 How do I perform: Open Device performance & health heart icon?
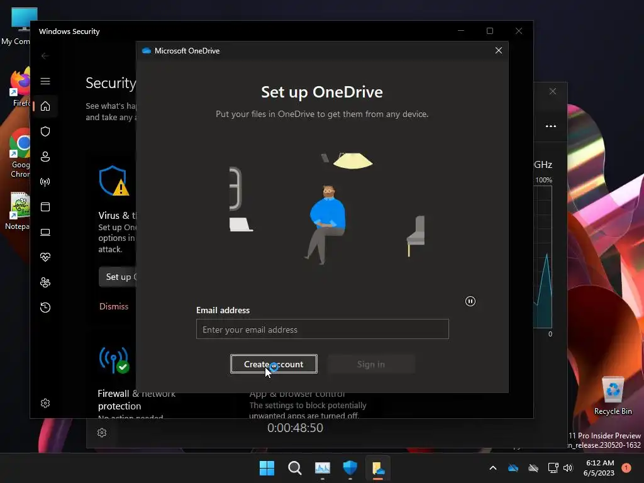coord(45,257)
